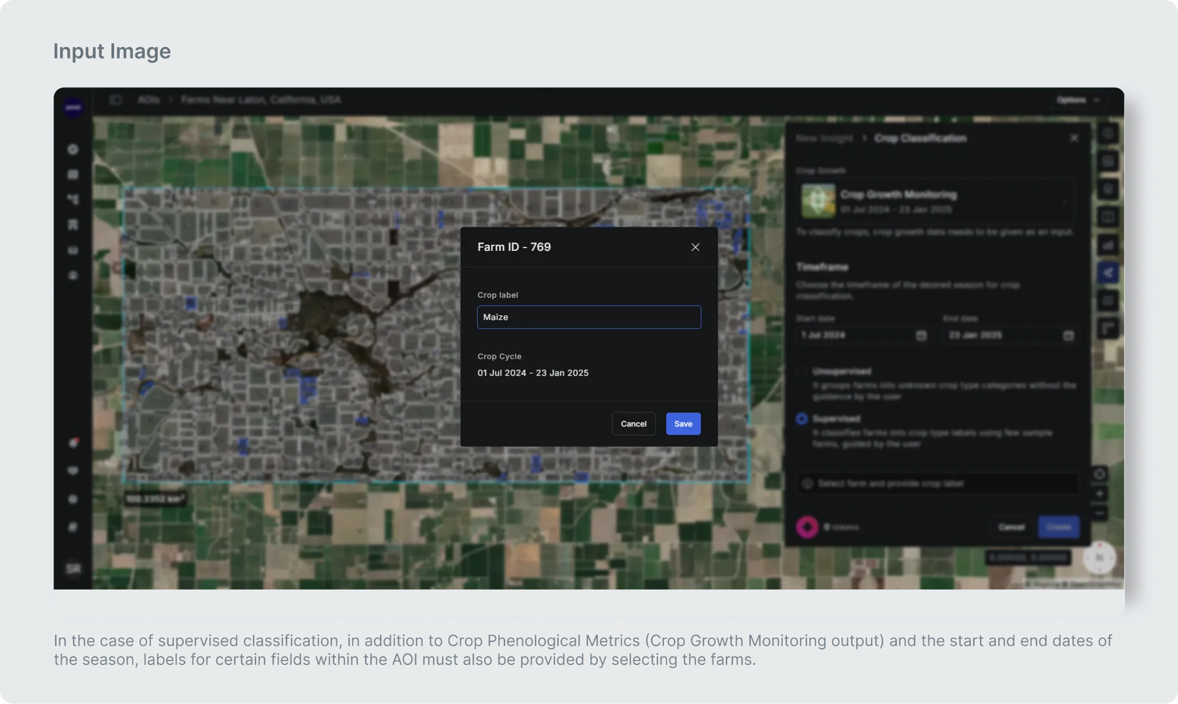The height and width of the screenshot is (704, 1178).
Task: Click the AOIs breadcrumb item
Action: [x=148, y=100]
